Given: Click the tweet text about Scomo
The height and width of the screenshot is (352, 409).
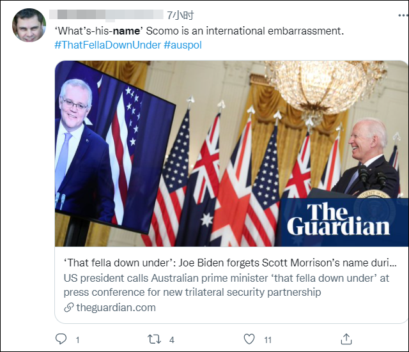Looking at the screenshot, I should (x=199, y=31).
